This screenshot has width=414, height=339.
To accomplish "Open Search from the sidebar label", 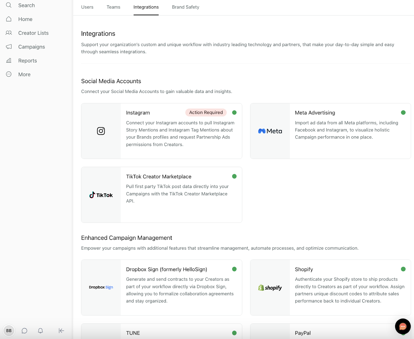I will 26,5.
